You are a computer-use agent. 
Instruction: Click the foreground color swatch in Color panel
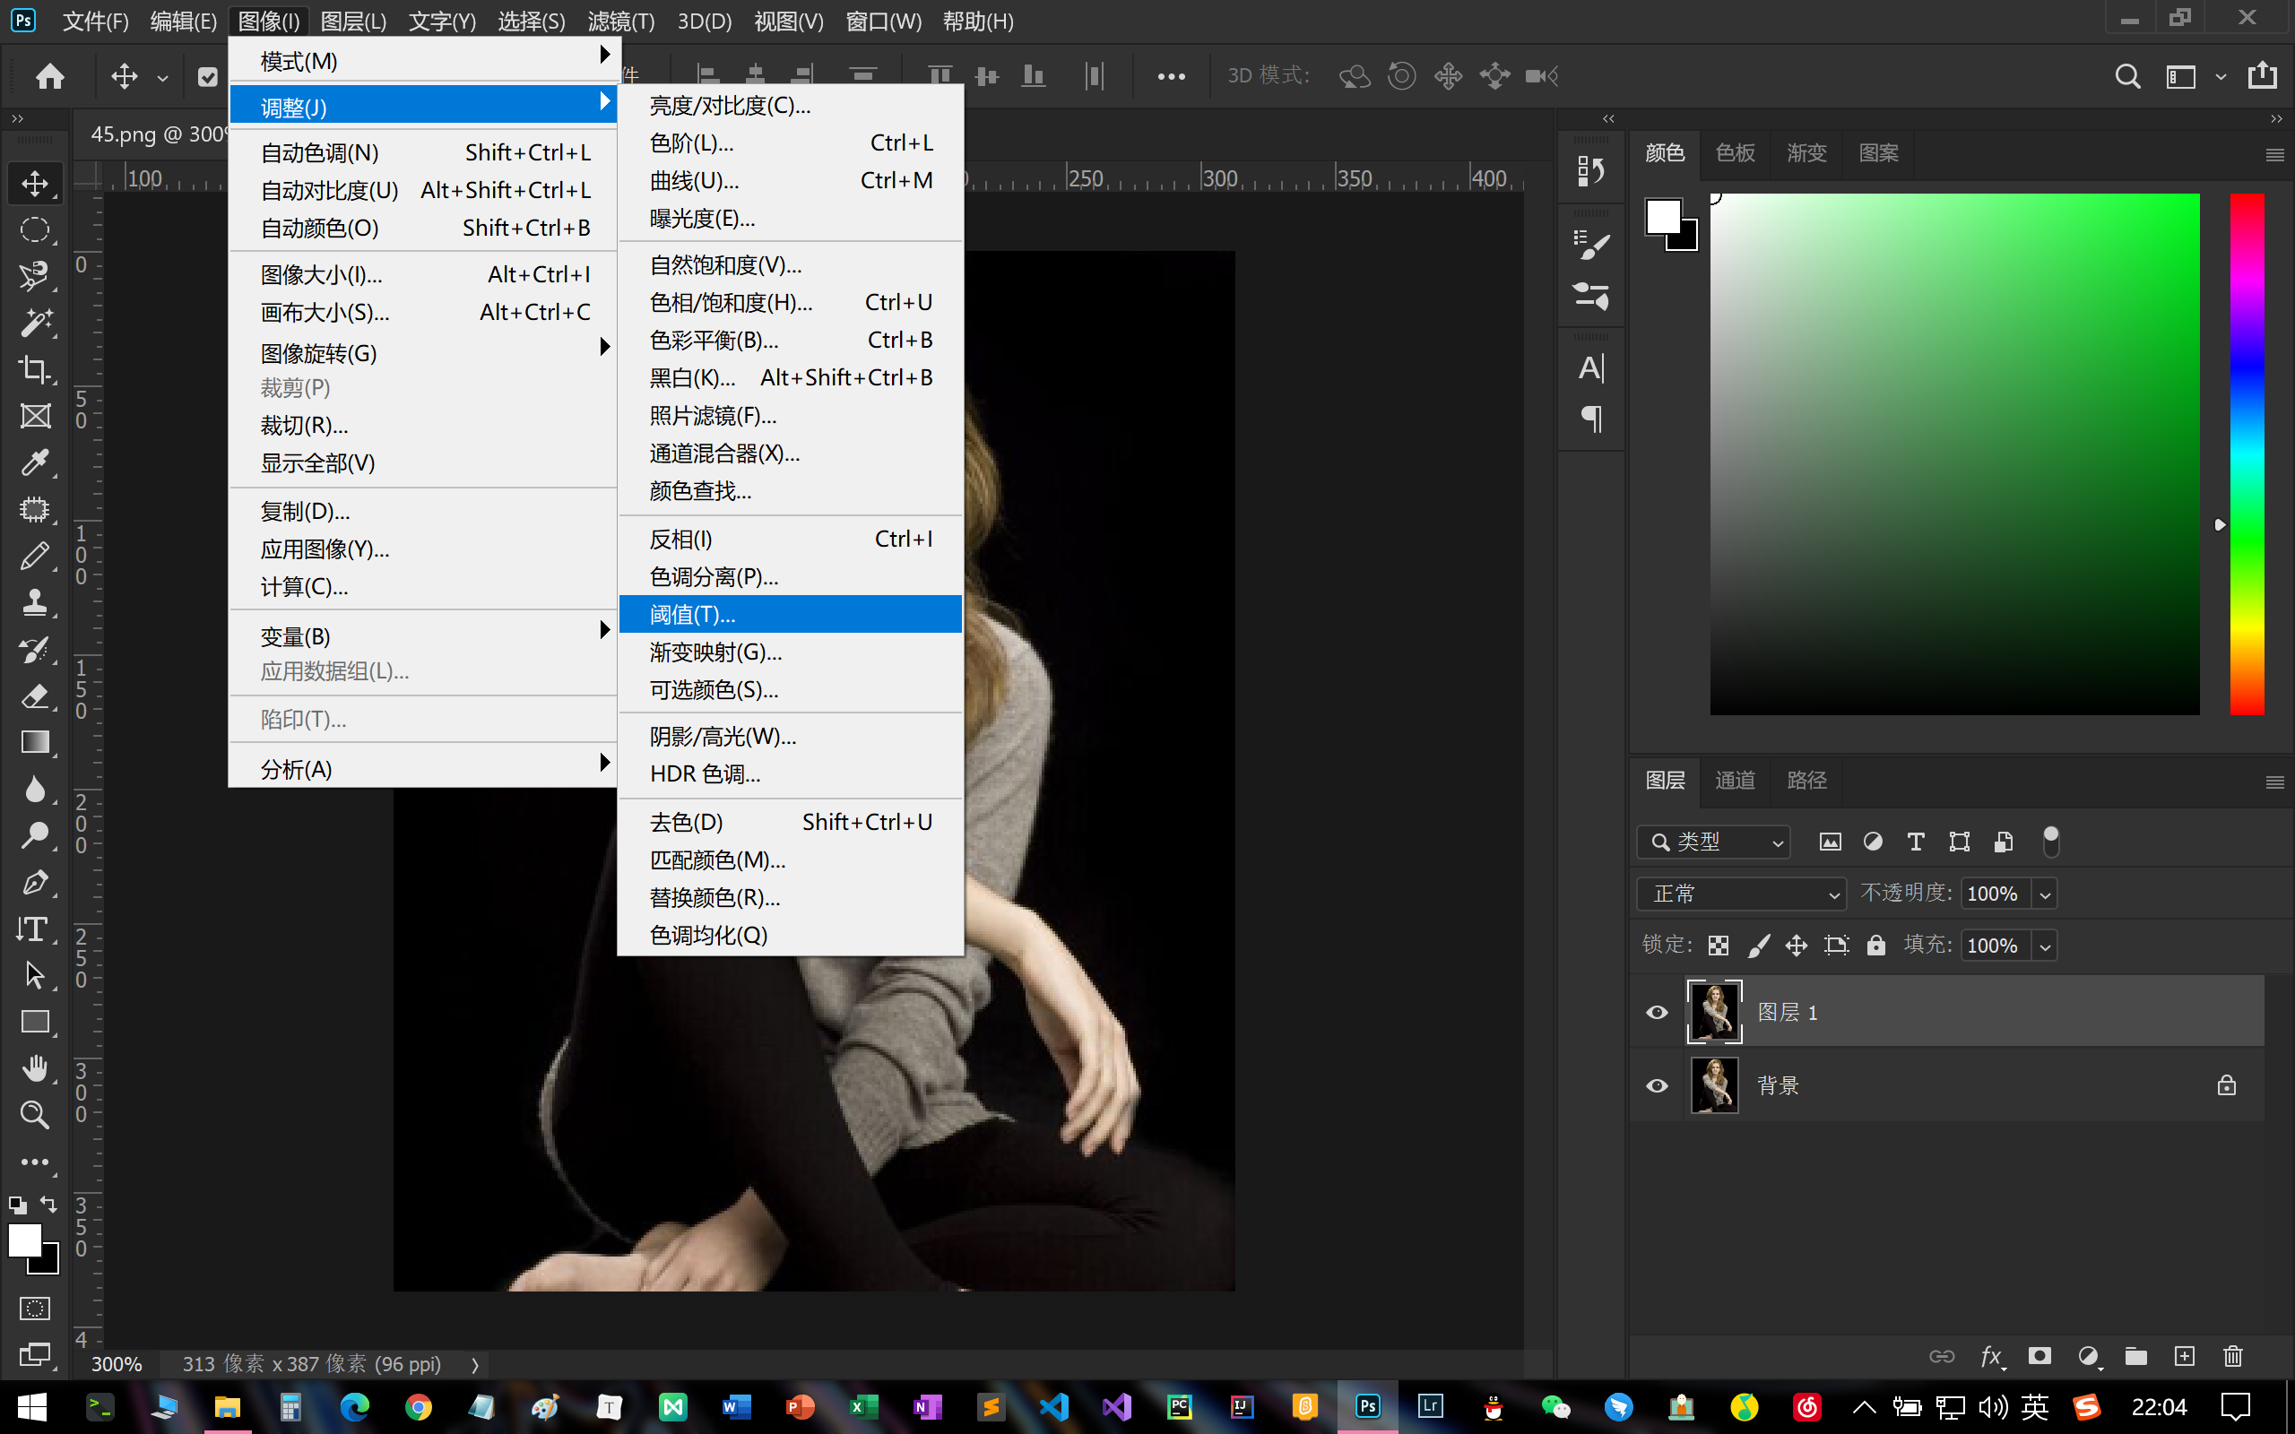pos(1663,216)
